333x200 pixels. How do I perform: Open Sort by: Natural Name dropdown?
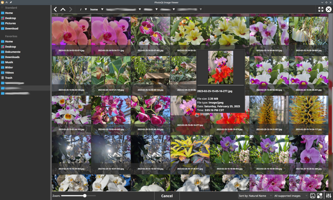click(x=255, y=196)
